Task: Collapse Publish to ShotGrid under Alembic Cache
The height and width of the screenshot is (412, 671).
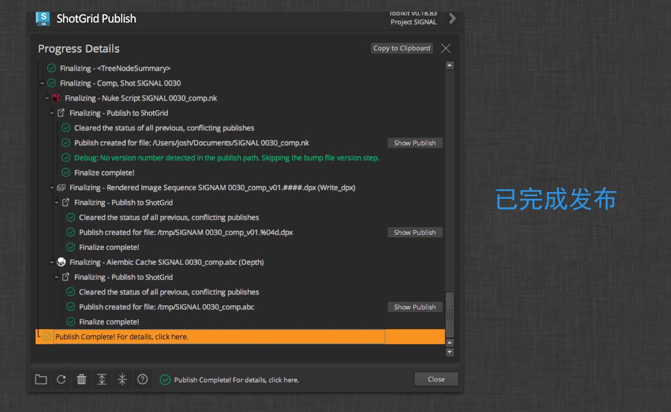Action: click(x=57, y=277)
